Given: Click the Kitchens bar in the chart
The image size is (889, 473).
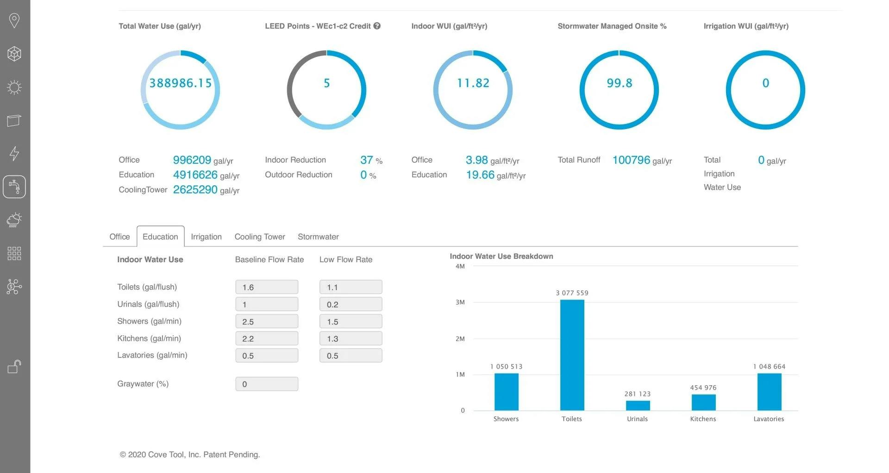Looking at the screenshot, I should click(703, 402).
